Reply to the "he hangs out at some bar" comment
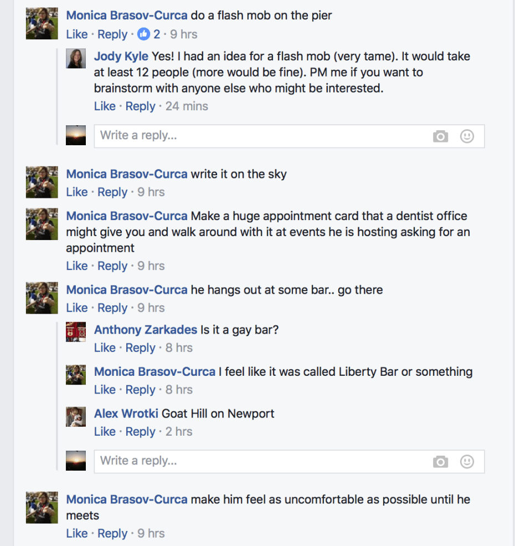The height and width of the screenshot is (546, 515). point(112,308)
